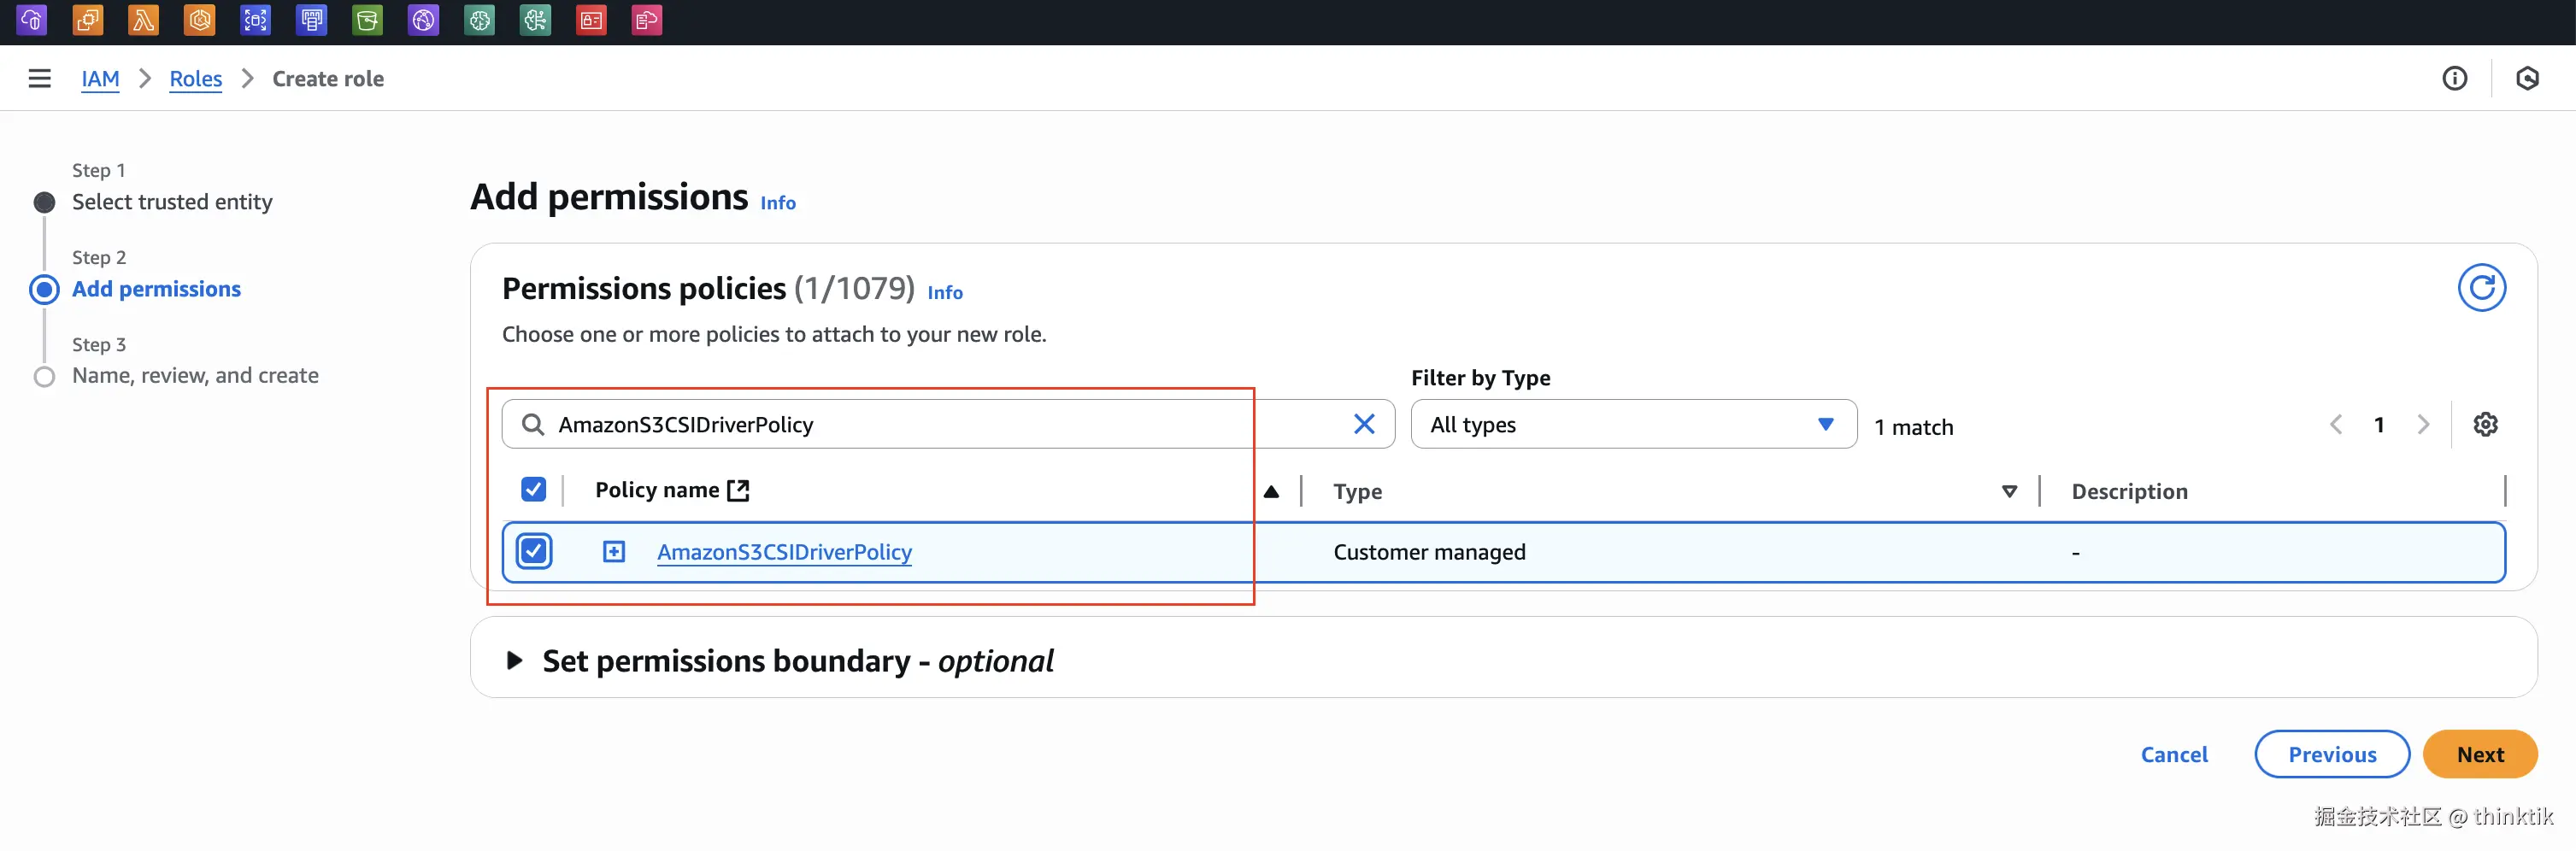Select Step 2 Add permissions radio

[x=44, y=290]
